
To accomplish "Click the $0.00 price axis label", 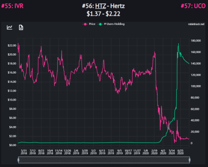I will pyautogui.click(x=13, y=145).
